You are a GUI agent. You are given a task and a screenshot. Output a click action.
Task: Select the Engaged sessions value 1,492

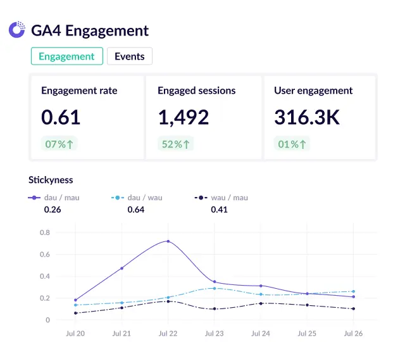tap(183, 118)
